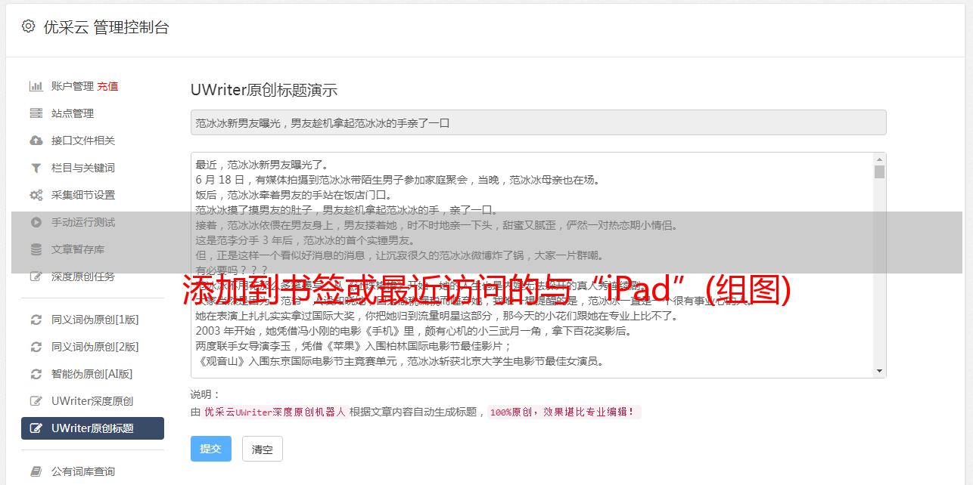Click the refresh icon for 同义词伪原创[2版]
This screenshot has width=973, height=485.
pos(36,347)
